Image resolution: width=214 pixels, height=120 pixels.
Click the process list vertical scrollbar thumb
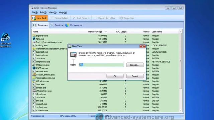(x=181, y=61)
